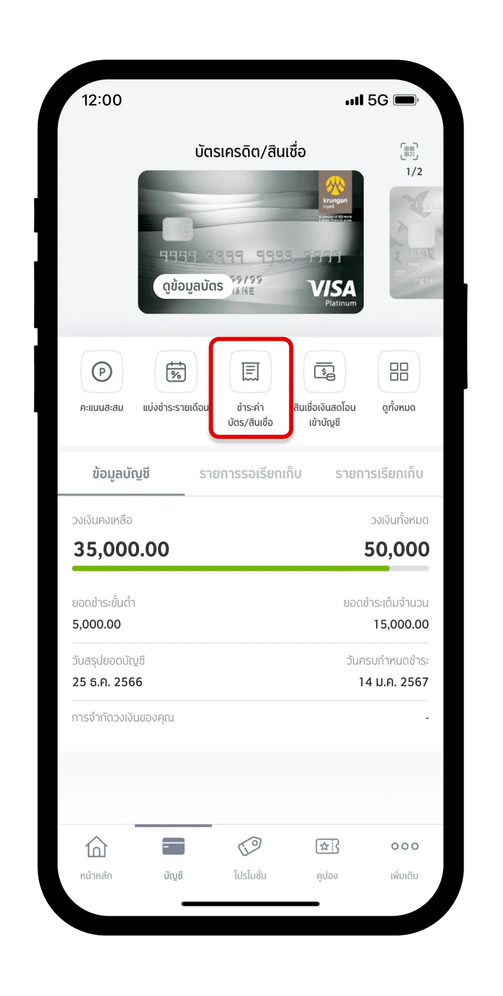Tap the คะแนนสะสม points icon
Viewport: 503px width, 996px height.
[102, 372]
